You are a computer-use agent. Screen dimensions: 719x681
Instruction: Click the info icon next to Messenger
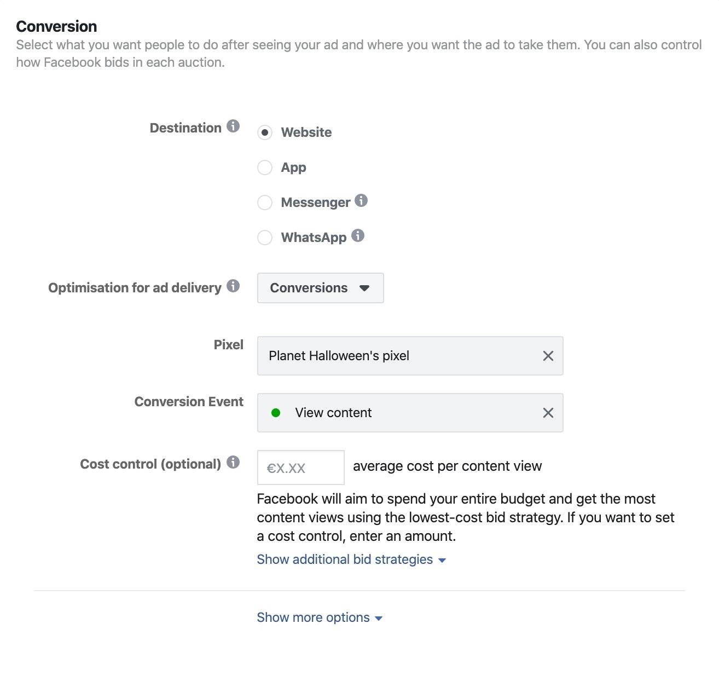pos(361,200)
